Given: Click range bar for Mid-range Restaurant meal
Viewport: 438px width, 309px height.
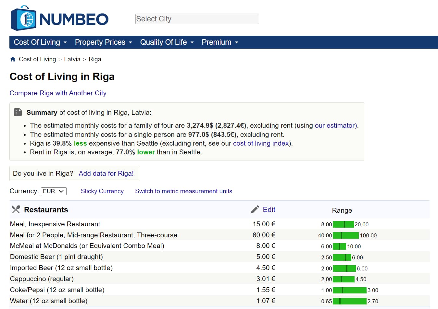Looking at the screenshot, I should pyautogui.click(x=346, y=235).
